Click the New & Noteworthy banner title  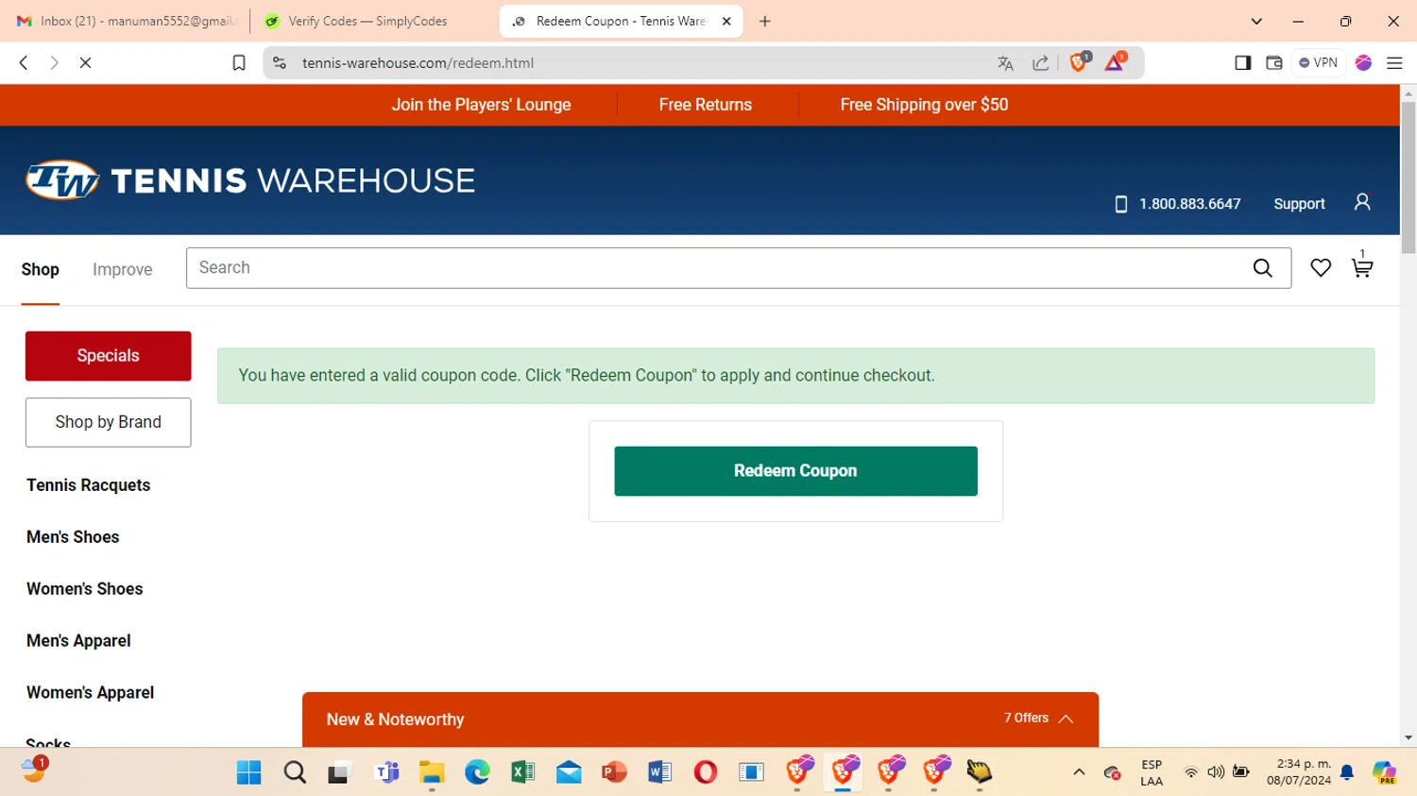tap(395, 720)
